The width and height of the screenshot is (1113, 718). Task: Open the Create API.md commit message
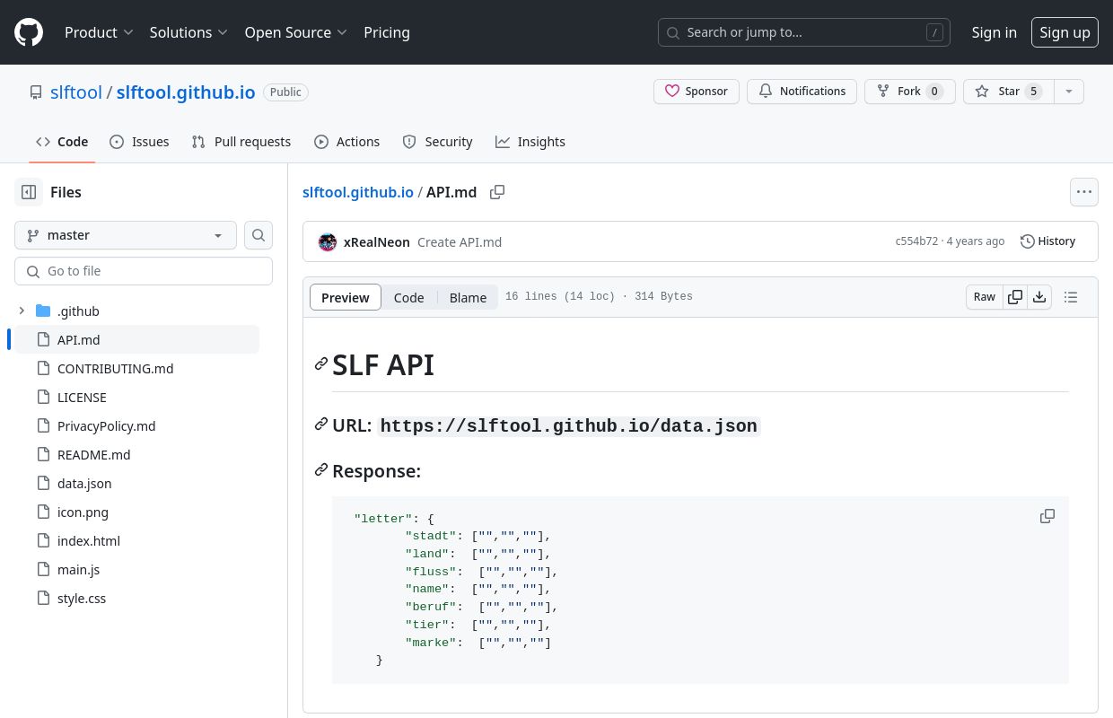(460, 242)
